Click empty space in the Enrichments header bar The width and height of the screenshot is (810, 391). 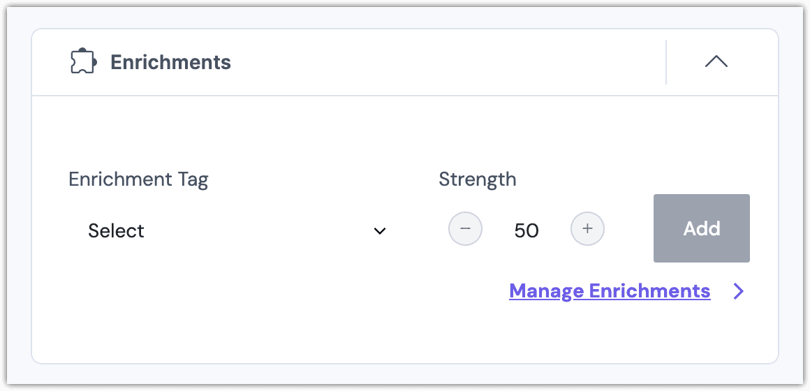[x=447, y=62]
